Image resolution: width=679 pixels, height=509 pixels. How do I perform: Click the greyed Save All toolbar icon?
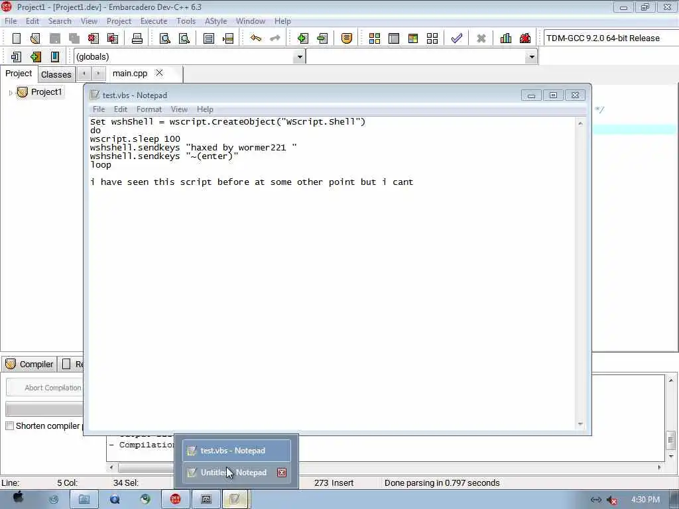[x=74, y=38]
